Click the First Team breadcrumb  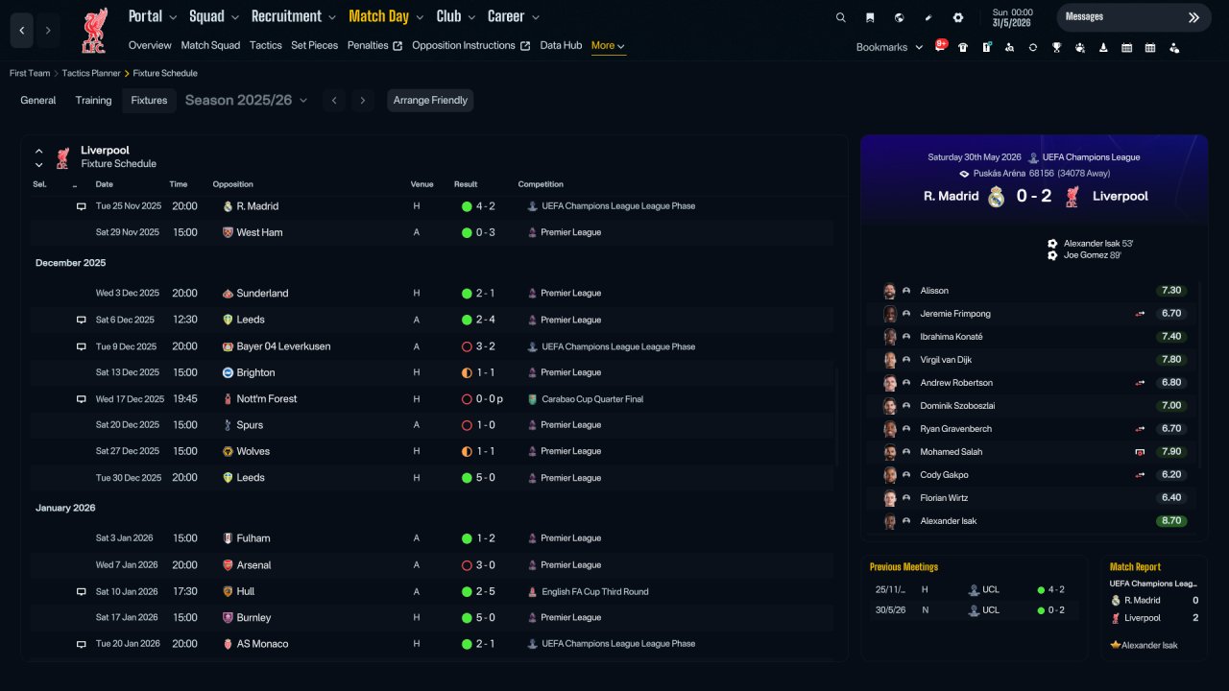[x=30, y=74]
